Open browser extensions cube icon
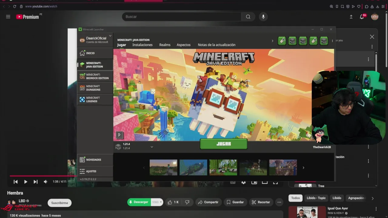388x218 pixels. 366,6
